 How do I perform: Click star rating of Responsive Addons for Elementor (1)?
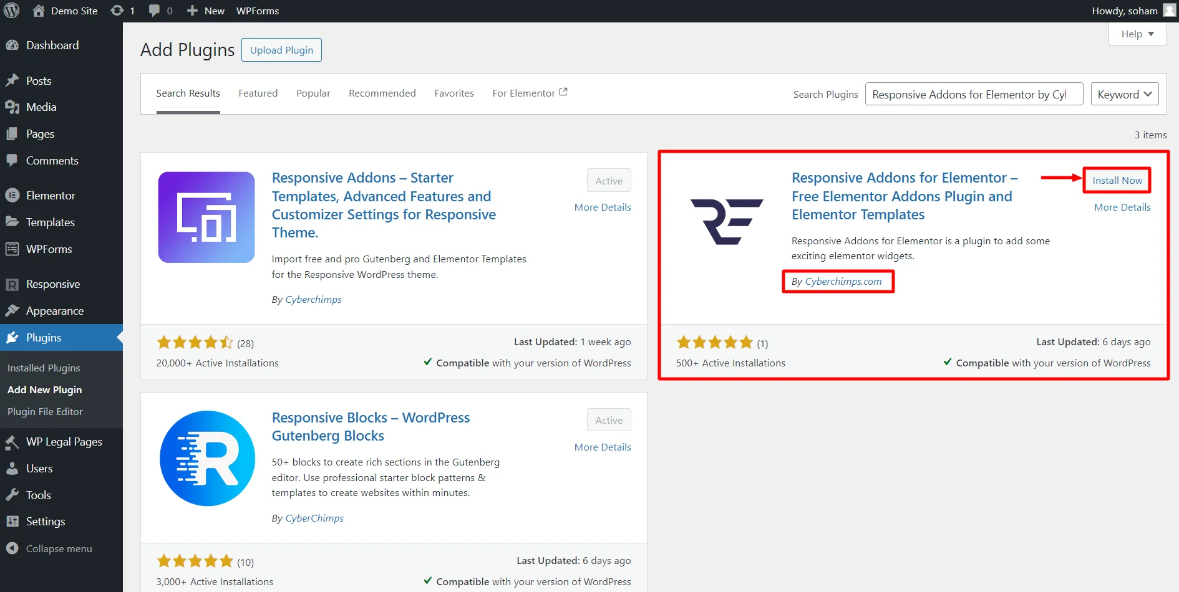pyautogui.click(x=715, y=342)
